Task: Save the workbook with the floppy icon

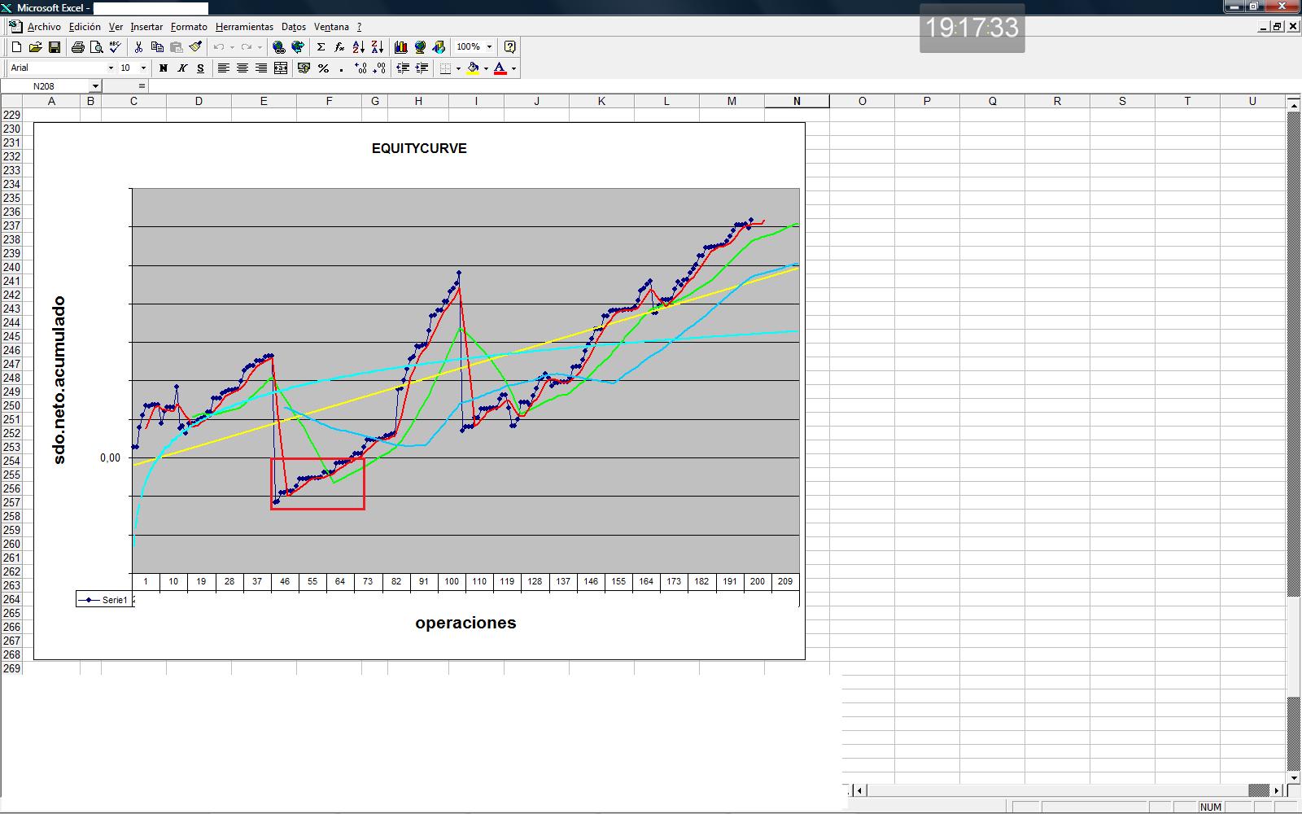Action: [x=55, y=47]
